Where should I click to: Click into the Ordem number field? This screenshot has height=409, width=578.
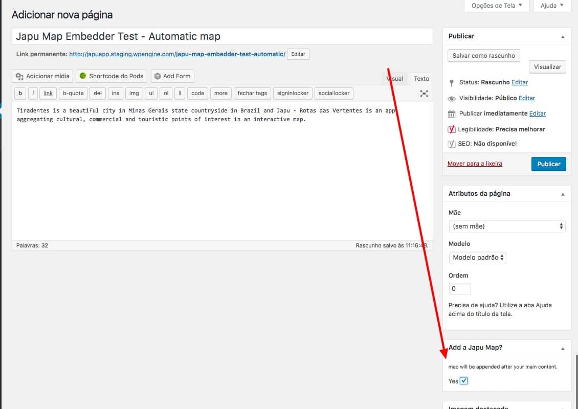[460, 288]
